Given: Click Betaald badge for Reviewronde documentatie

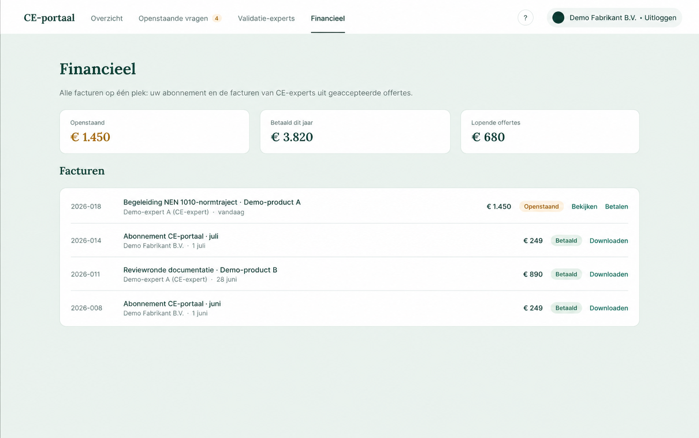Looking at the screenshot, I should click(566, 274).
